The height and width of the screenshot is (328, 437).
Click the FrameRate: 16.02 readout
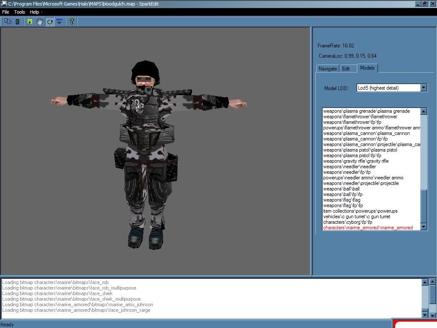point(335,46)
